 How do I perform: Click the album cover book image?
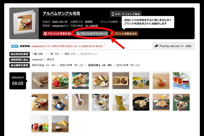tap(24, 22)
